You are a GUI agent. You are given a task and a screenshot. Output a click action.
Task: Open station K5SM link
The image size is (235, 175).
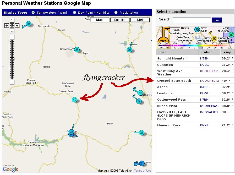click(204, 58)
